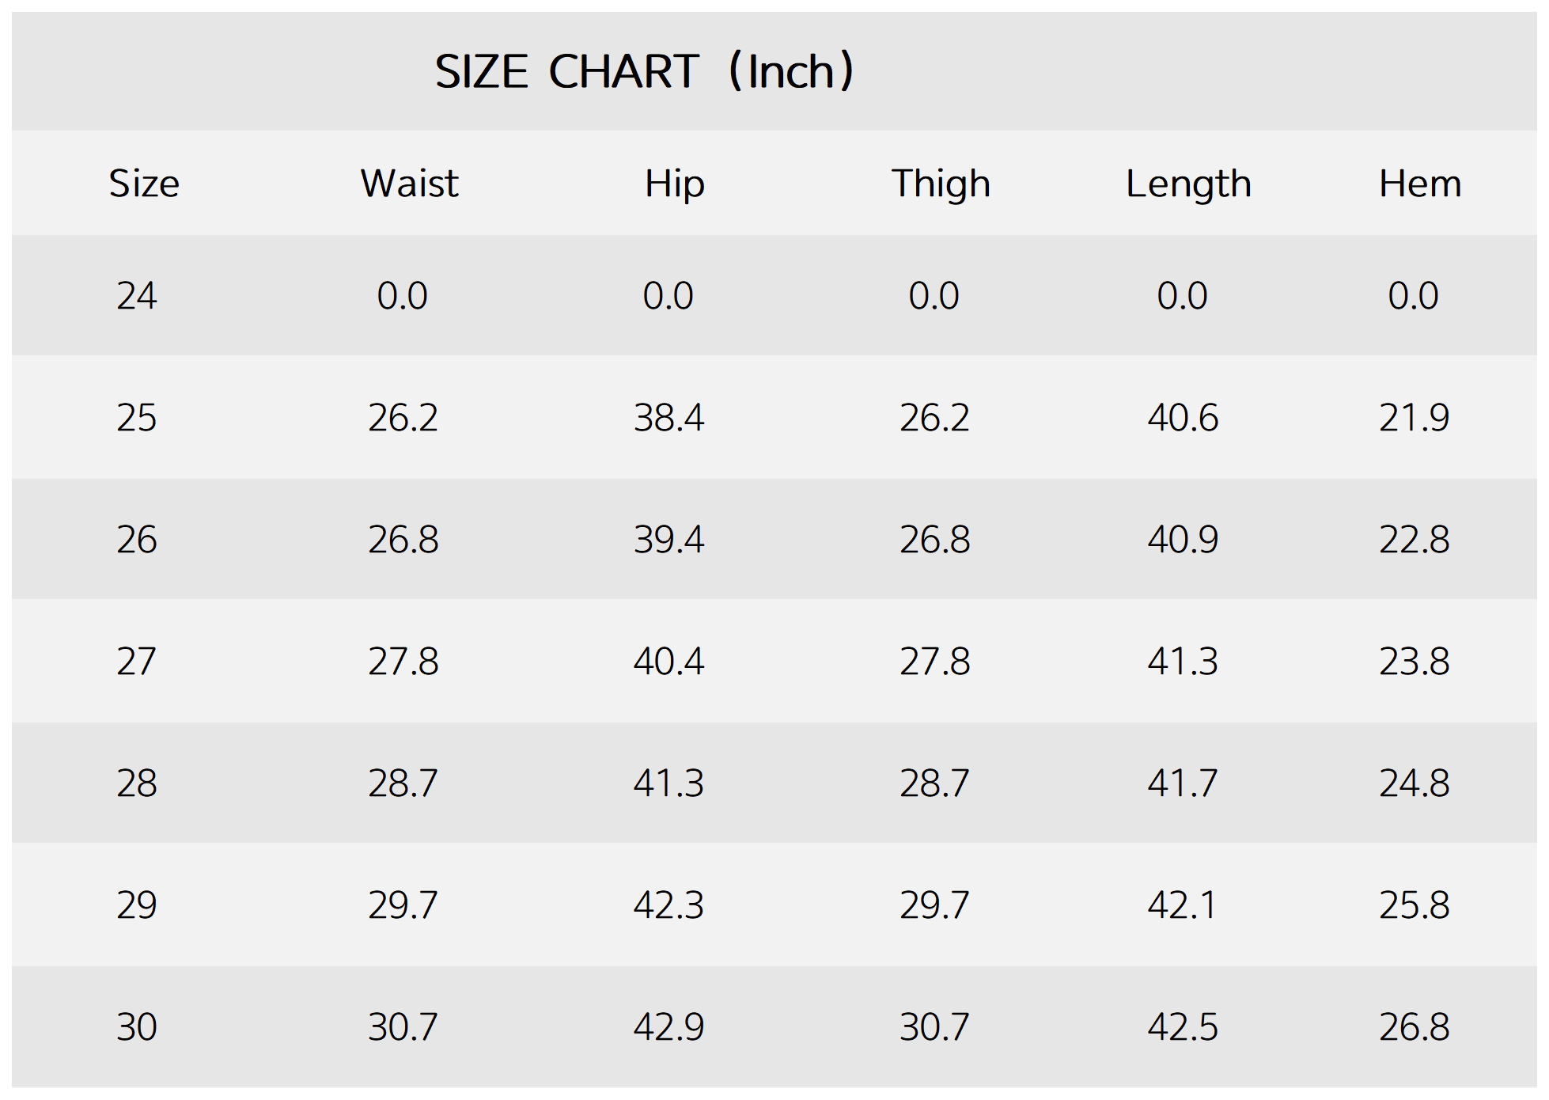Click the SIZE CHART (Inch) title

click(644, 71)
